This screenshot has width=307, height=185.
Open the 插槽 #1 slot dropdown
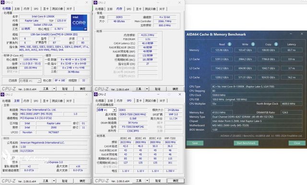106,110
